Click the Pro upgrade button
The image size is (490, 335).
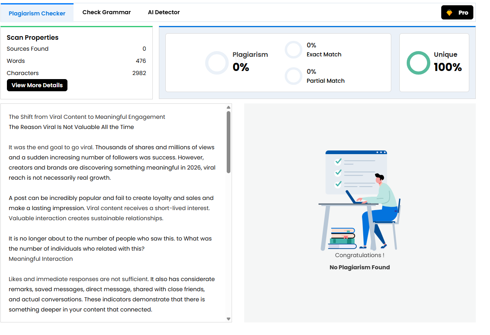(x=457, y=13)
